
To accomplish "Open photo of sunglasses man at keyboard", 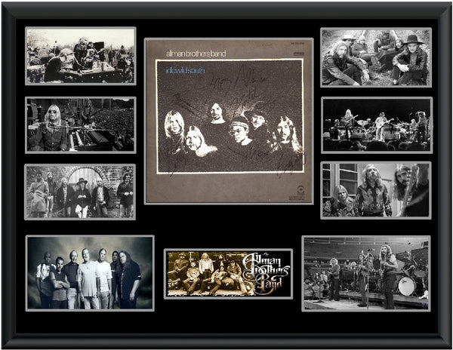I will (81, 124).
